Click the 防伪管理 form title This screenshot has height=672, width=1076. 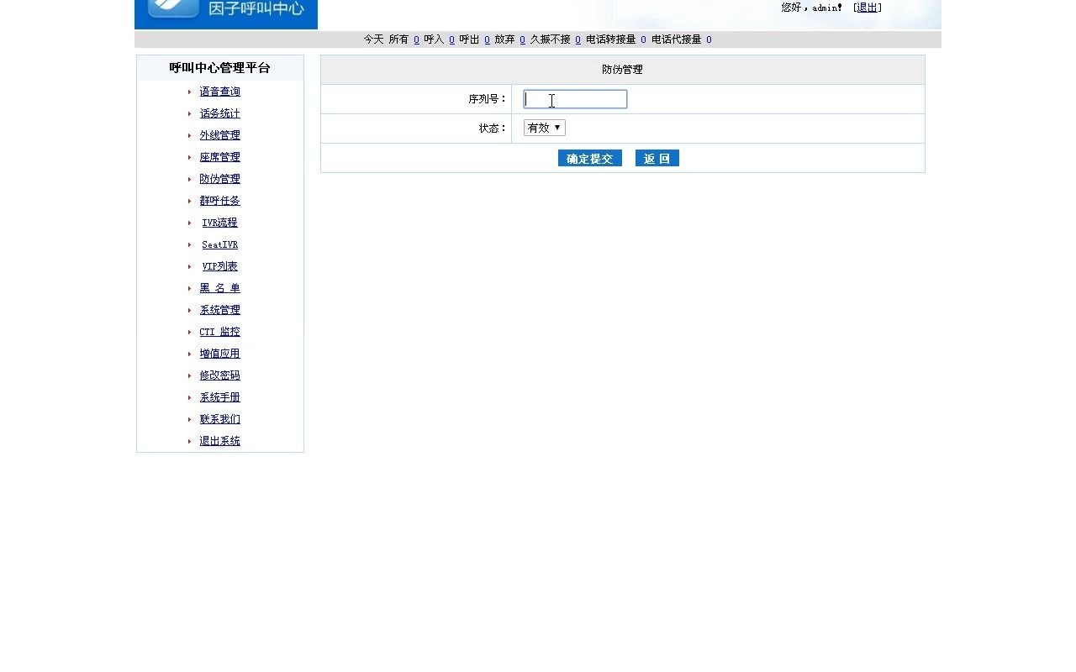622,70
